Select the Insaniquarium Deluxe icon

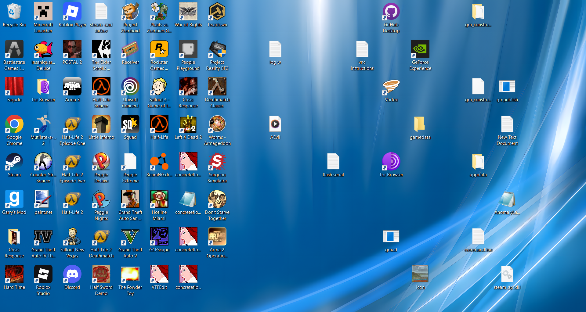click(43, 49)
